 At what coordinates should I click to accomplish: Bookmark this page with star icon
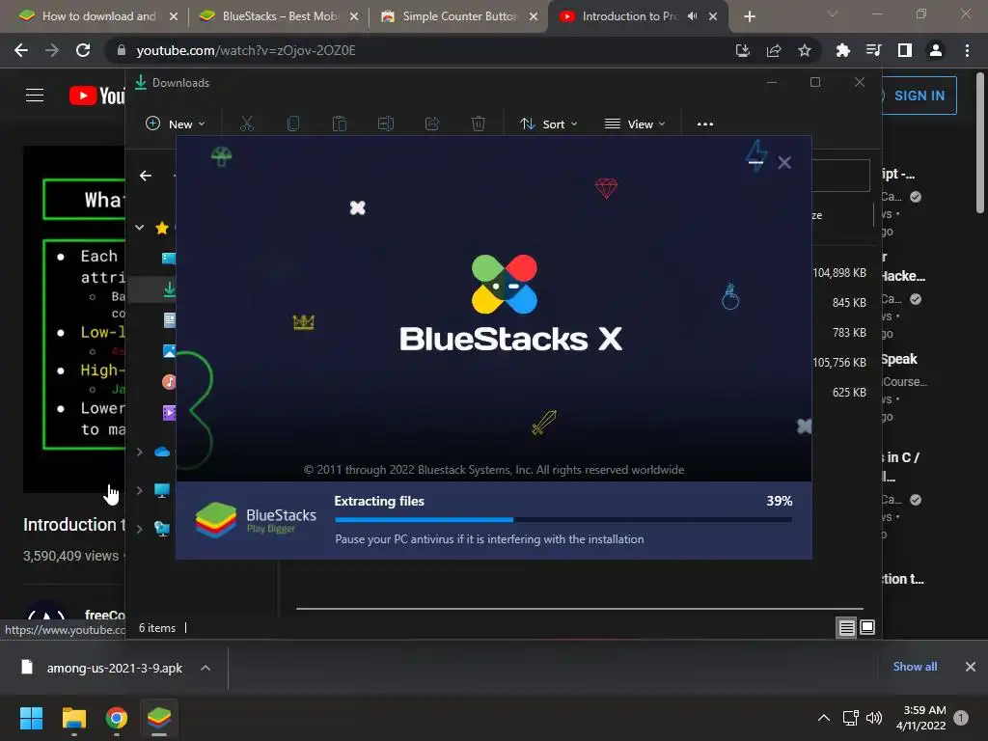tap(805, 50)
